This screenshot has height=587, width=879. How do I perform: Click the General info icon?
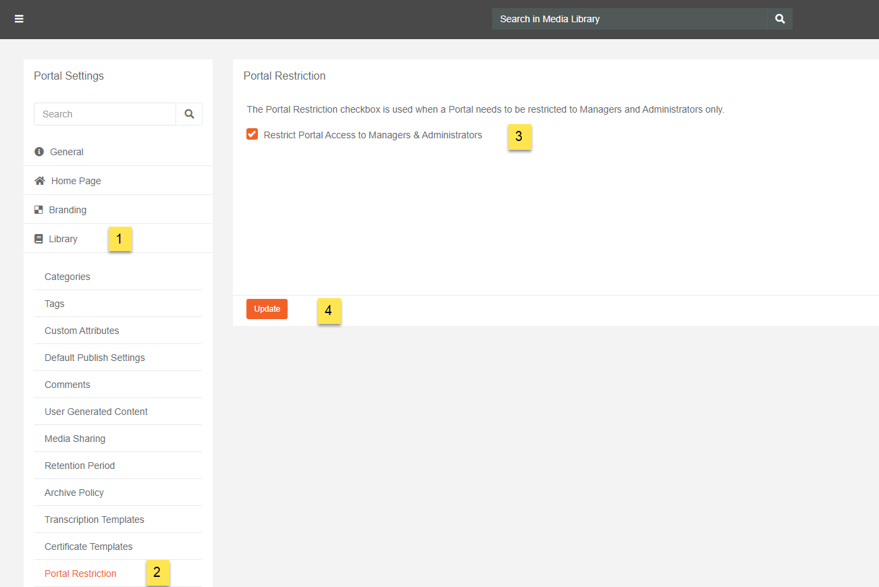point(39,152)
